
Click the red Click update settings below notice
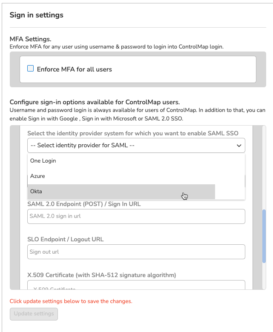coord(71,301)
